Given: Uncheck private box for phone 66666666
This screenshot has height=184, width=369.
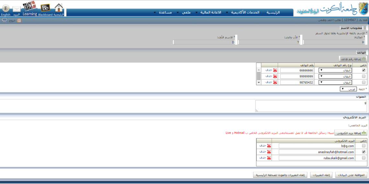Looking at the screenshot, I should click(363, 70).
